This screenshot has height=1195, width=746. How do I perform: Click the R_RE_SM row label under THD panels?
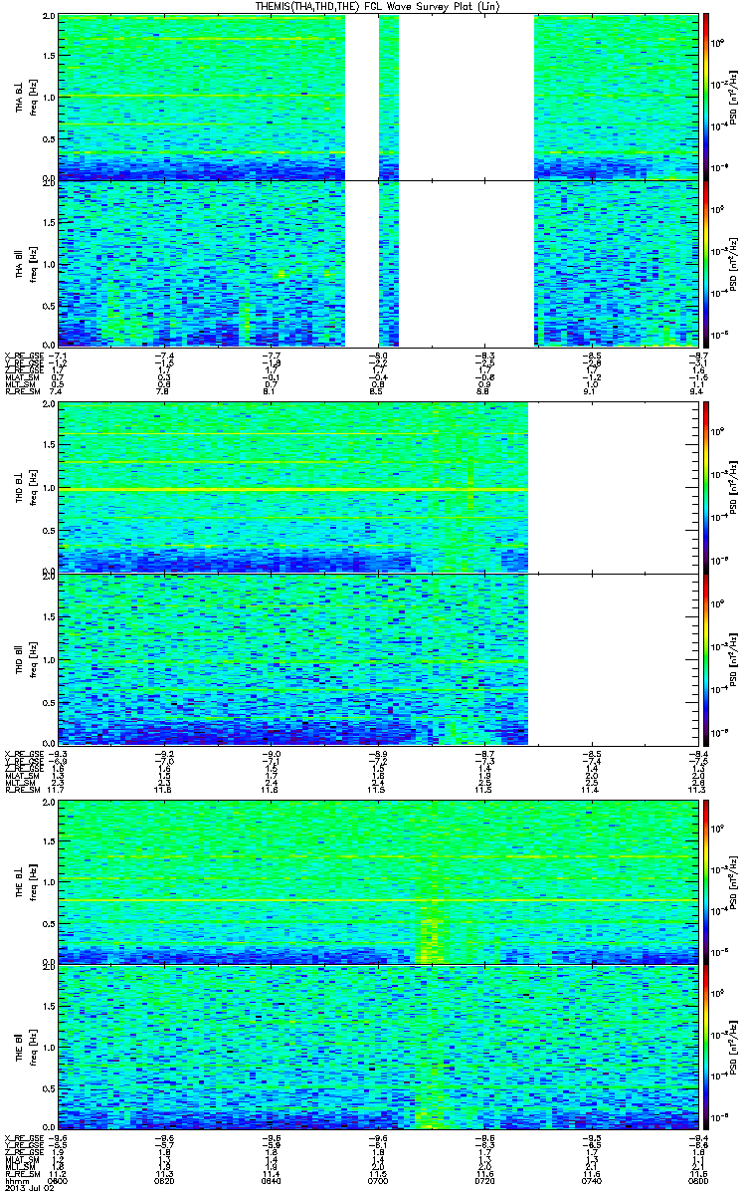pyautogui.click(x=22, y=791)
